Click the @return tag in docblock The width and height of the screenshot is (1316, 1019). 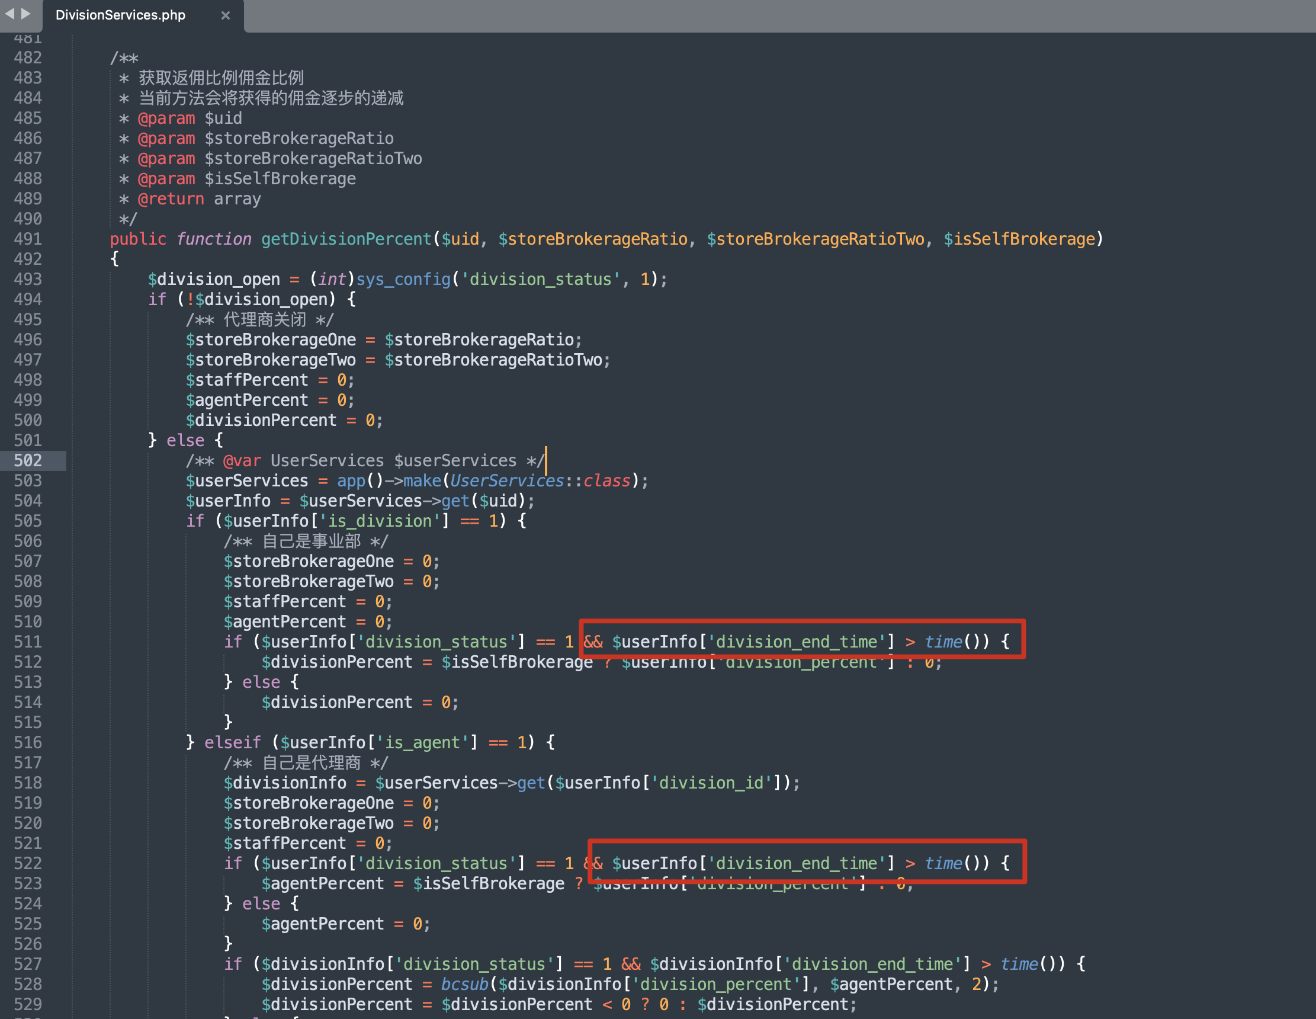171,199
